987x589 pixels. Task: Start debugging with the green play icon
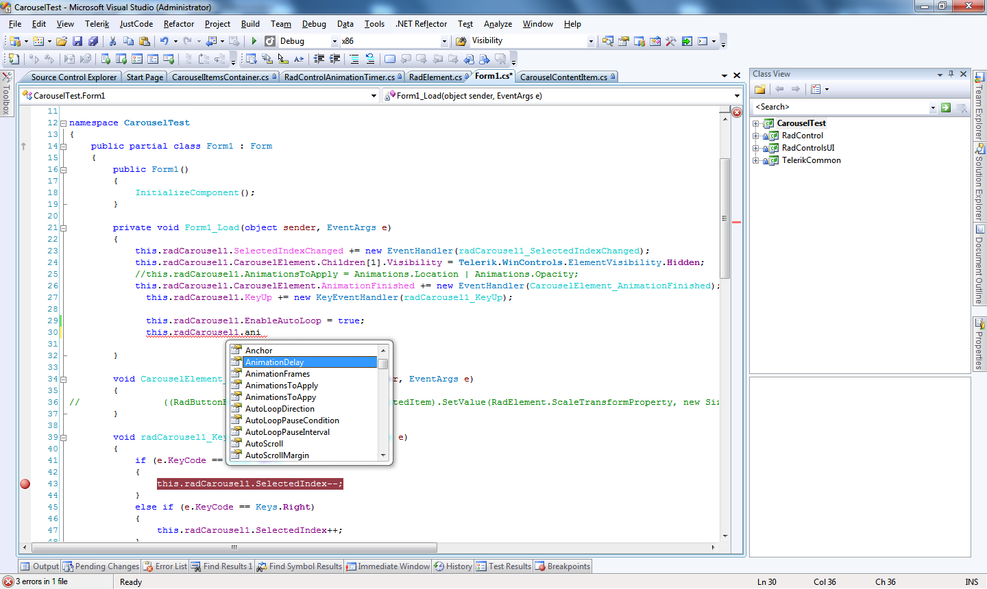point(254,41)
